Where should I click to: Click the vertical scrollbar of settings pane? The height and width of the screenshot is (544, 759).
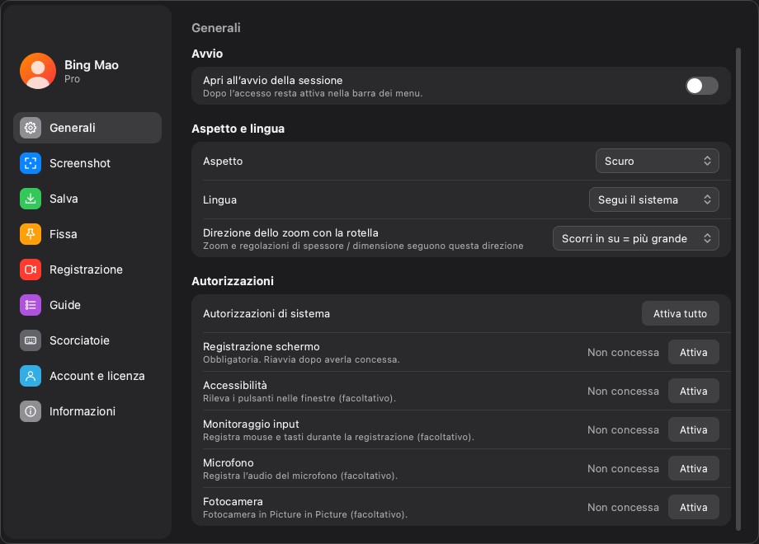click(x=738, y=289)
